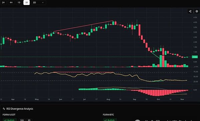Click the tallest green volume bar in October

(x=161, y=61)
